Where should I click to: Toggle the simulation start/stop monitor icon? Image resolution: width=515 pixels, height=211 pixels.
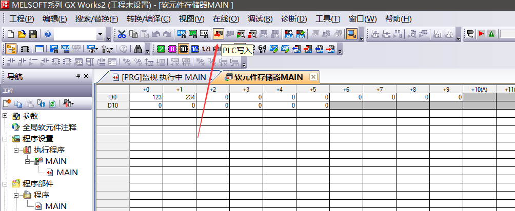pyautogui.click(x=352, y=34)
